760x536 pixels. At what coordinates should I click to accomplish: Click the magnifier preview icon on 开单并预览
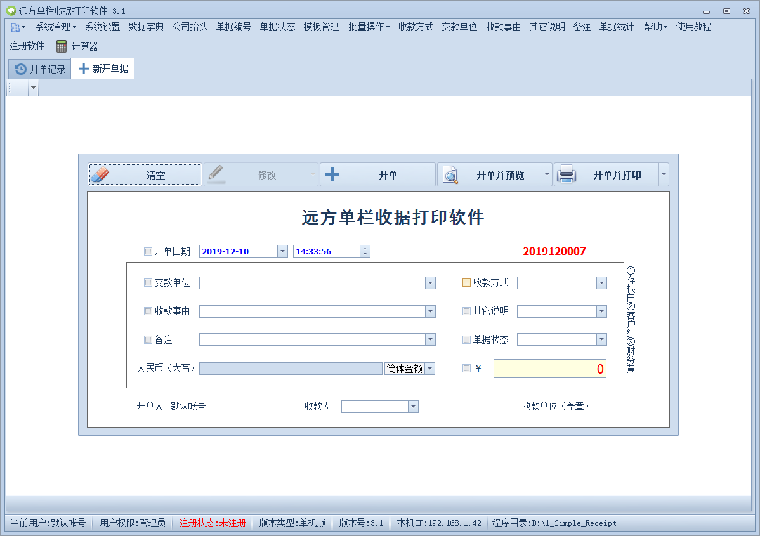click(450, 175)
